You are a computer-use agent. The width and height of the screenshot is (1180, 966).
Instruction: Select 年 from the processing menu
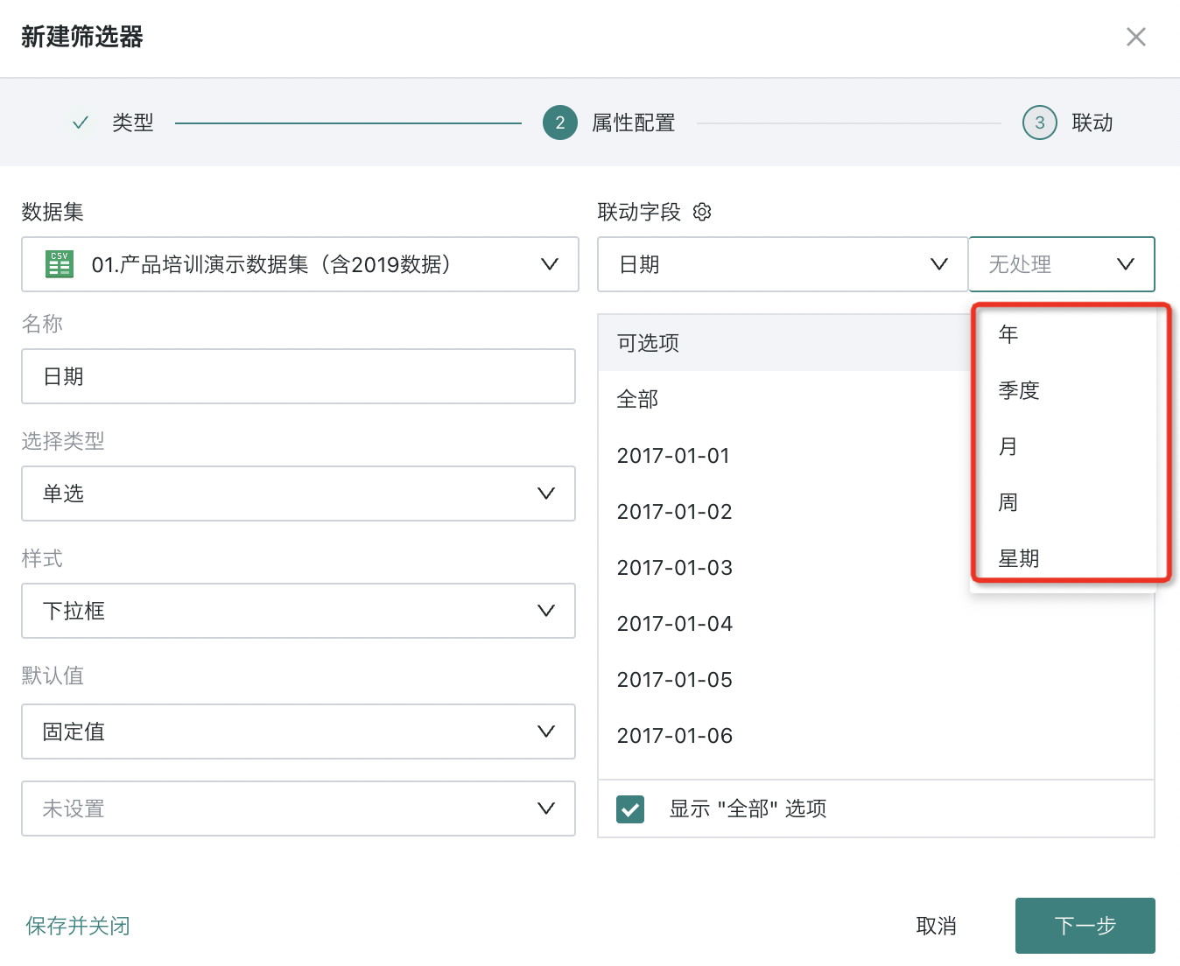pos(1063,334)
